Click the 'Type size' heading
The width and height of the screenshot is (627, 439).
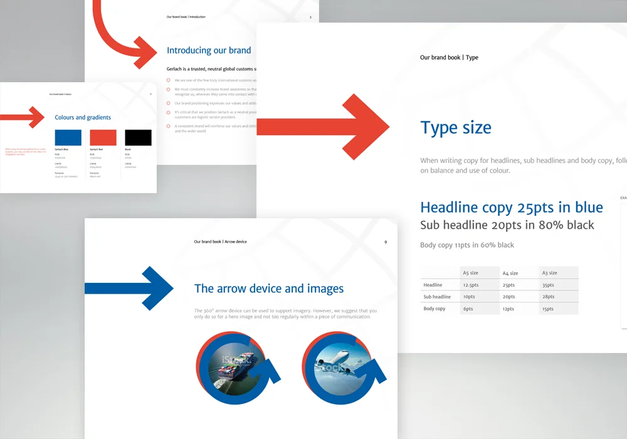point(455,128)
